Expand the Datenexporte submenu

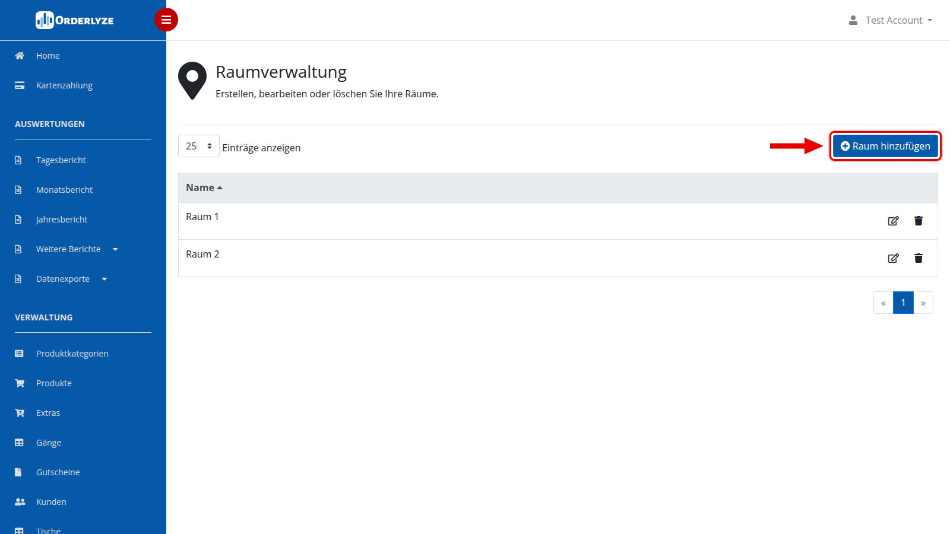(104, 279)
